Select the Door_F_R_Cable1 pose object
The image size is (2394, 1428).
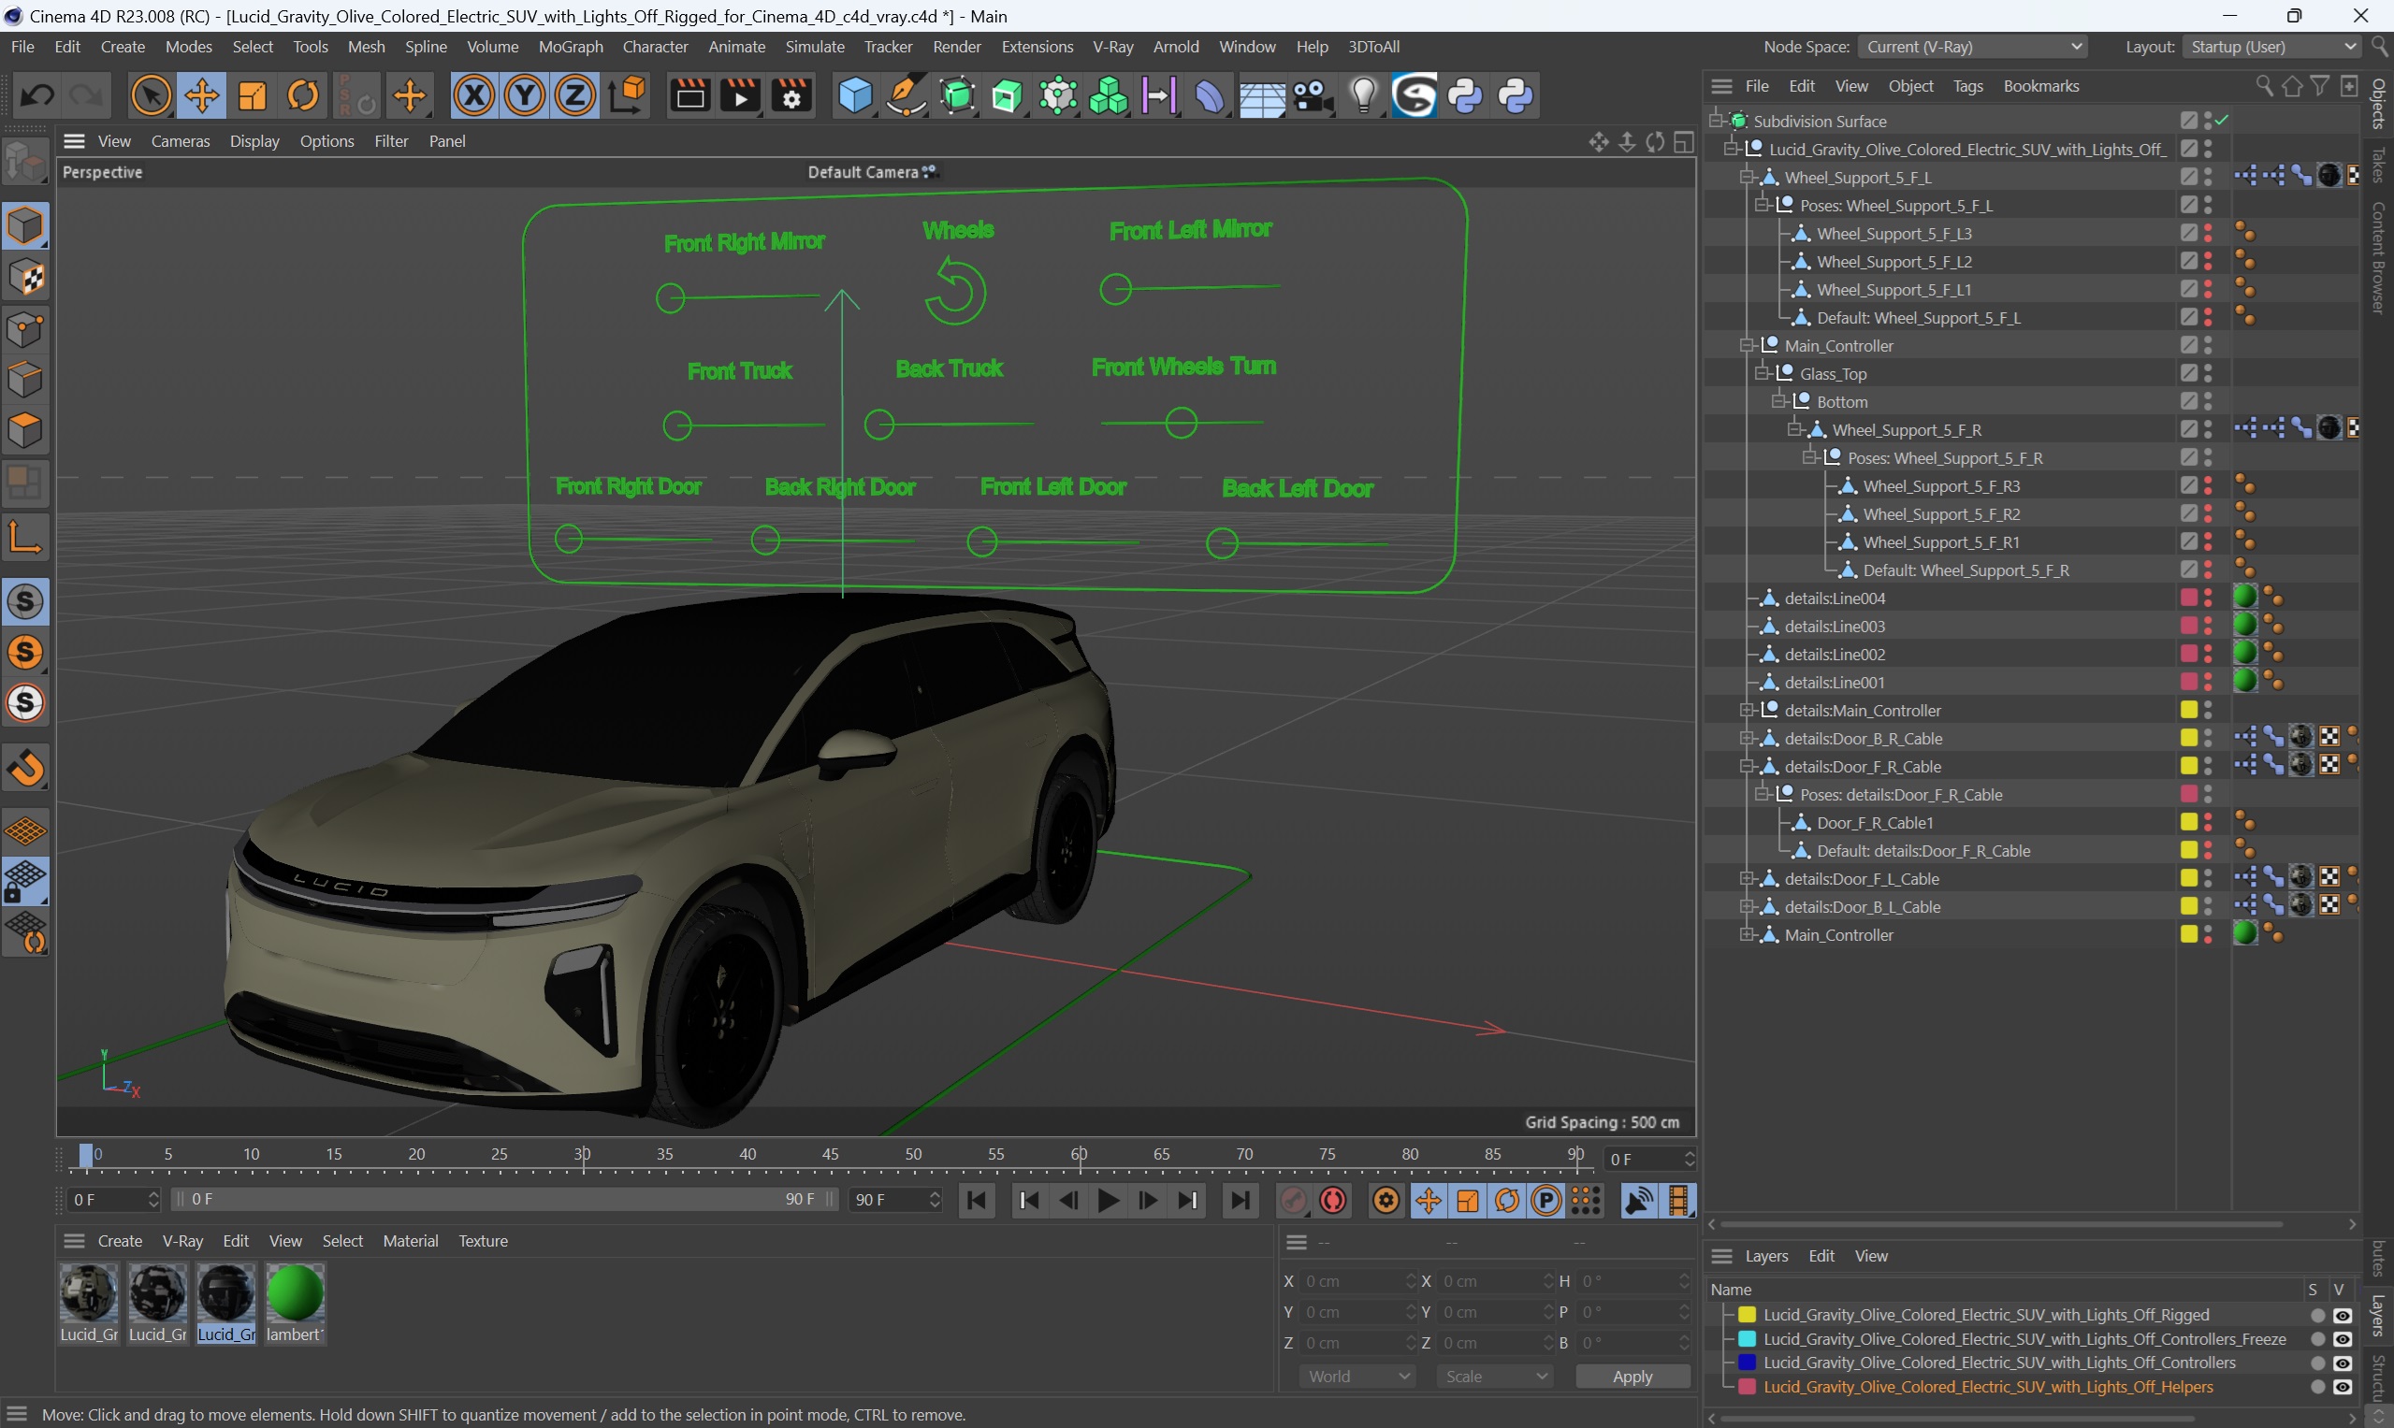point(1874,822)
